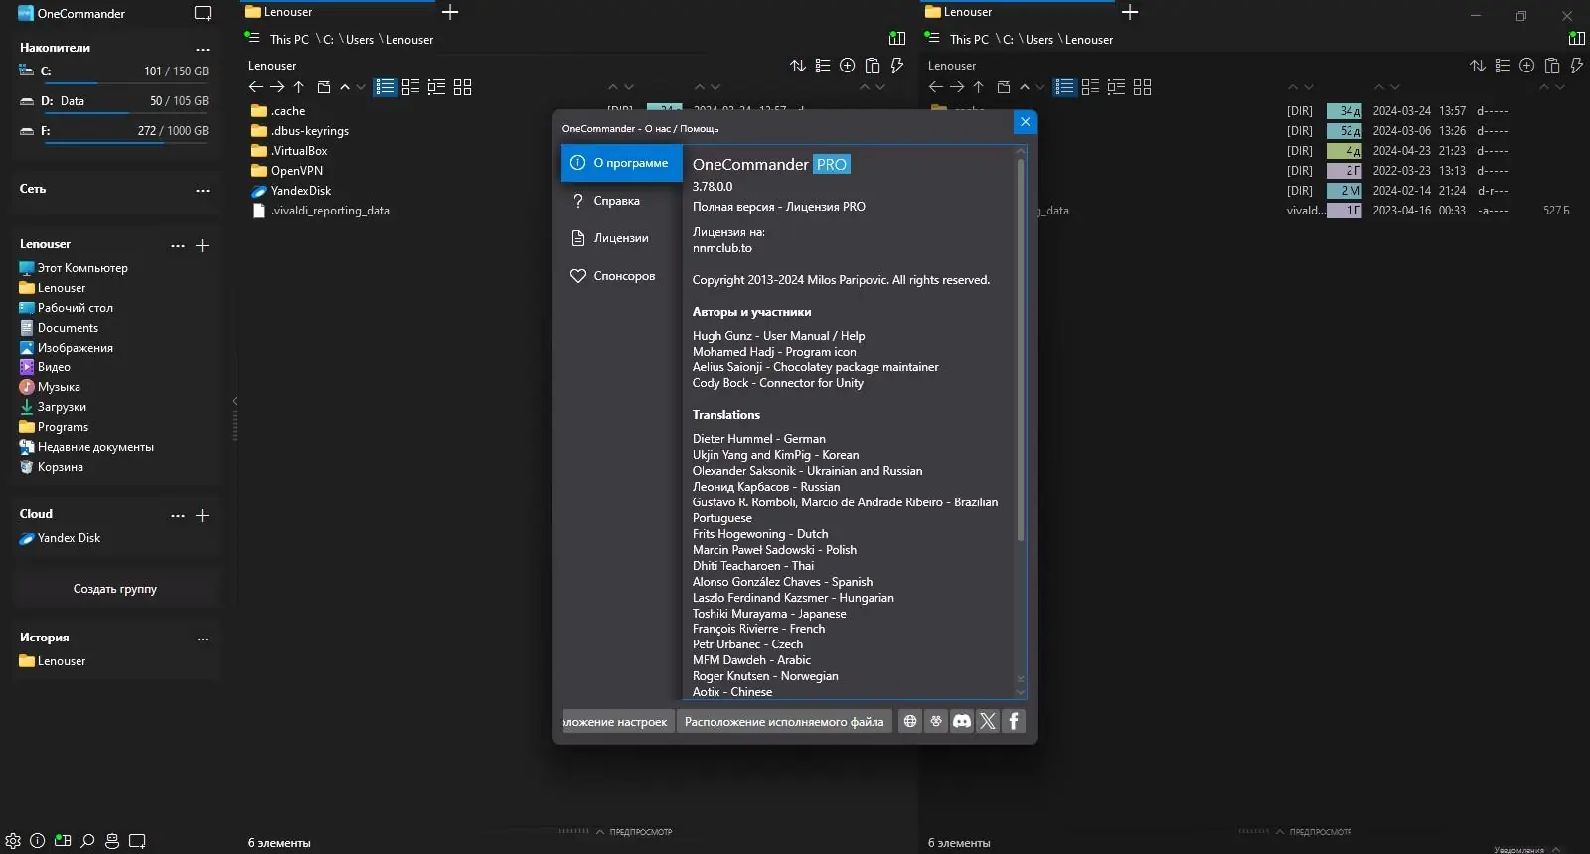Add a new tab in the left pane
Viewport: 1590px width, 854px height.
(x=450, y=12)
